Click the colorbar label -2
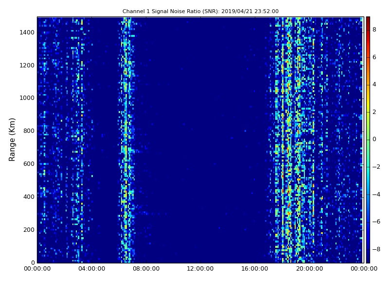Screen dimensions: 389x291 (x=376, y=167)
